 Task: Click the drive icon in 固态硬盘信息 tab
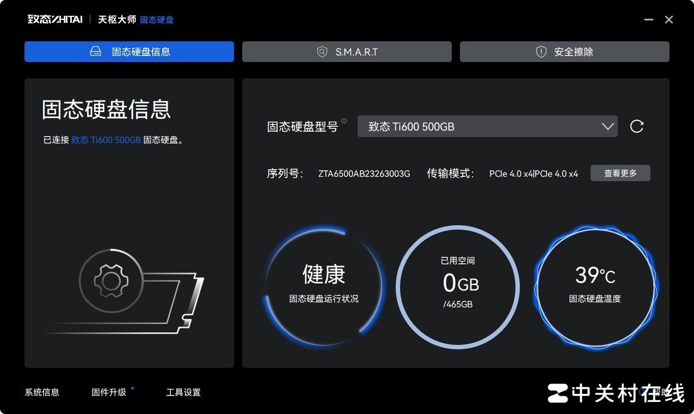[x=95, y=52]
